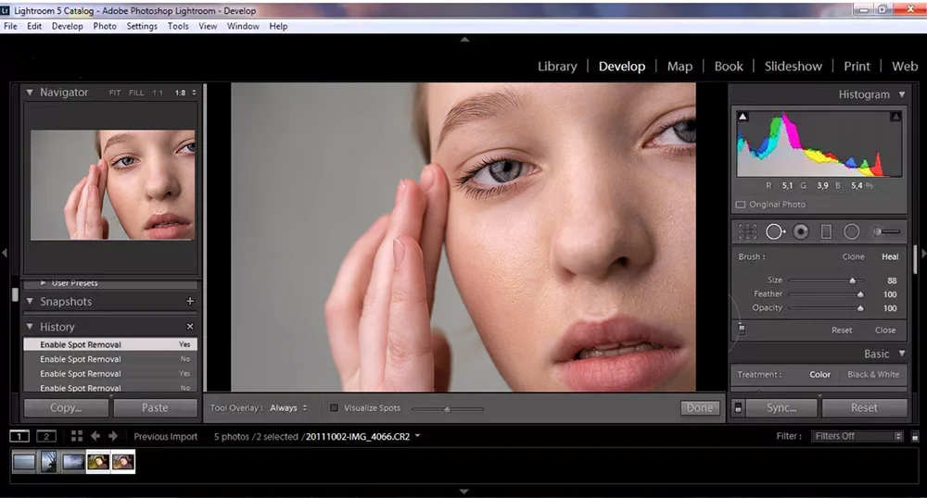
Task: Collapse the Histogram panel
Action: (x=902, y=93)
